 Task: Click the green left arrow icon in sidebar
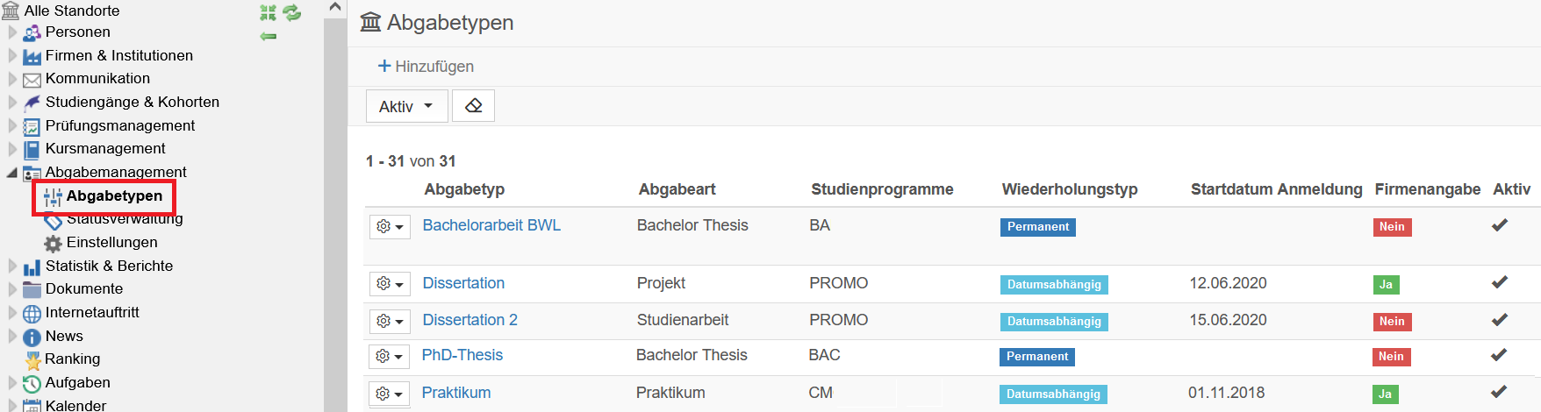269,36
